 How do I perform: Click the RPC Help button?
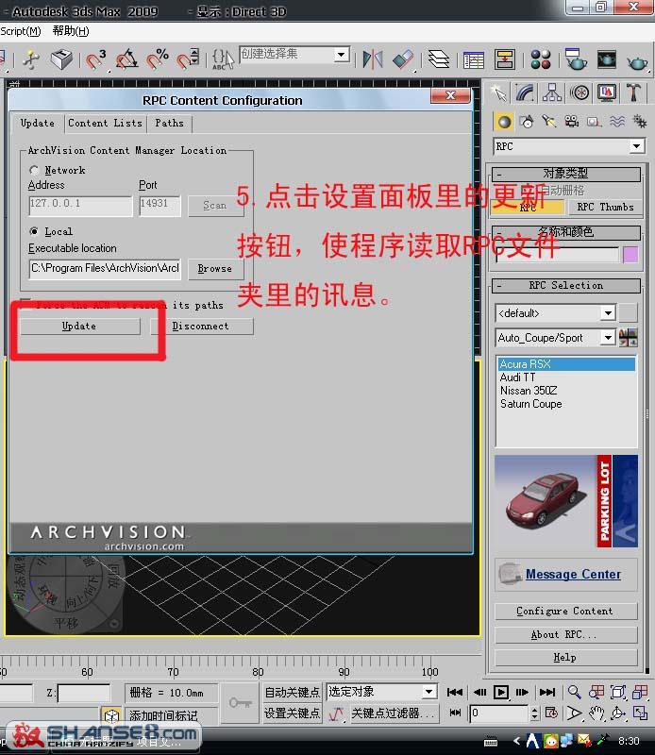(566, 657)
